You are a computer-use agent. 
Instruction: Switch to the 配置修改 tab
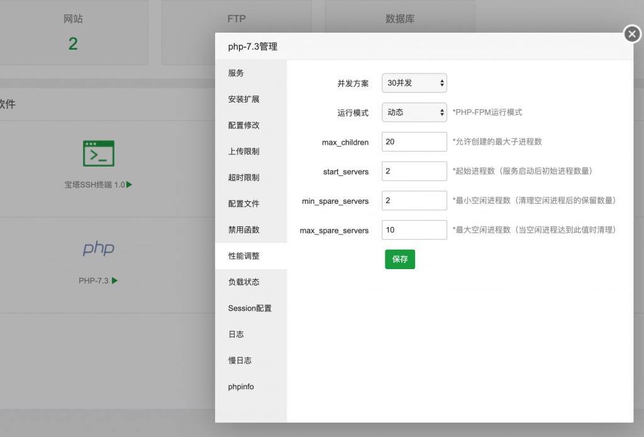point(251,125)
